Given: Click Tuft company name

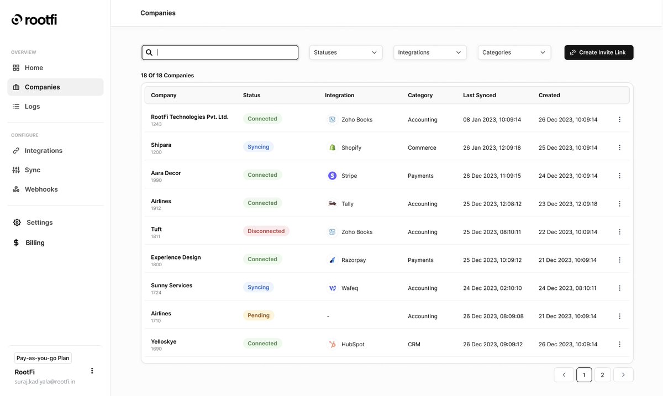Looking at the screenshot, I should click(x=156, y=229).
